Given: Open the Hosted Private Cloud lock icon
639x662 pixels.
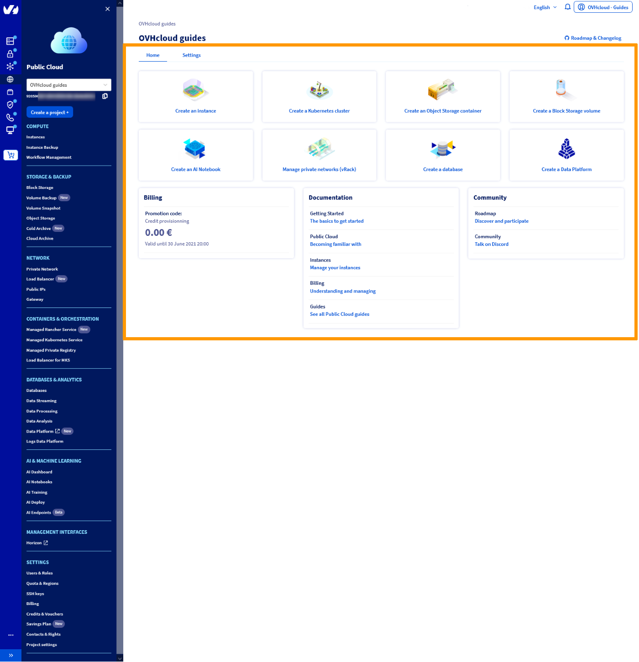Looking at the screenshot, I should tap(10, 53).
